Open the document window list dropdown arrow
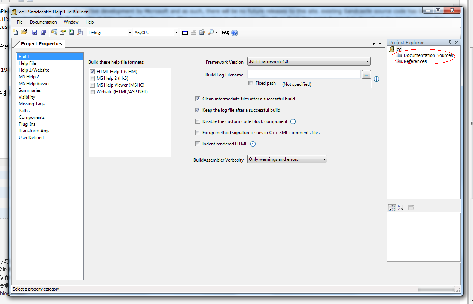This screenshot has height=304, width=473. pyautogui.click(x=373, y=44)
